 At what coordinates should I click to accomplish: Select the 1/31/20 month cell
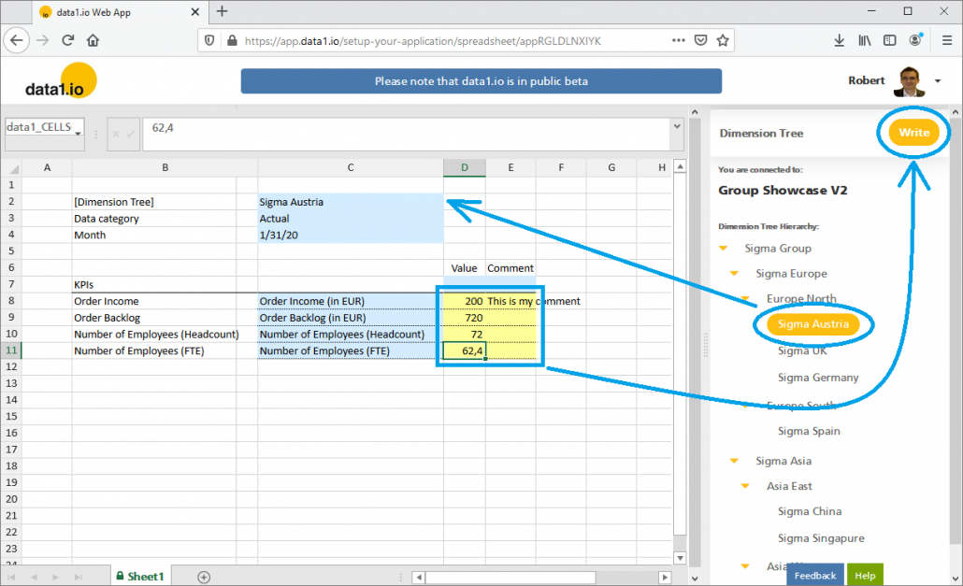click(x=350, y=235)
